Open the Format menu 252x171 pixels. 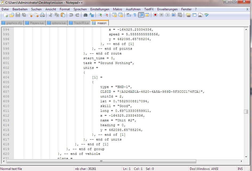65,9
